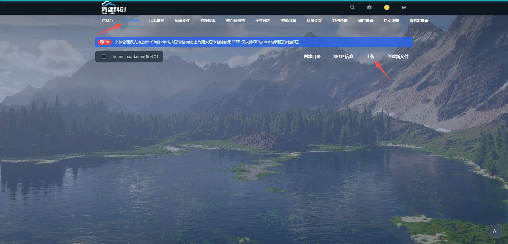Show the SFTP 信息 details
This screenshot has height=244, width=508.
pos(343,57)
